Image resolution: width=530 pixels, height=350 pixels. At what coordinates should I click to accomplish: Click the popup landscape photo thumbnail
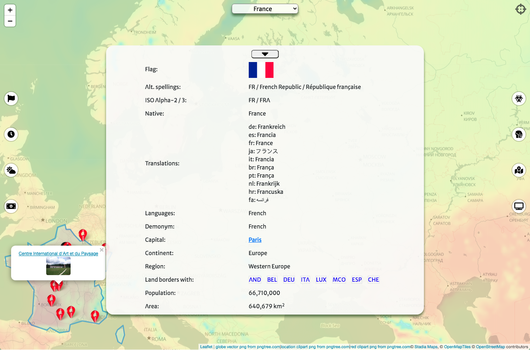tap(58, 266)
